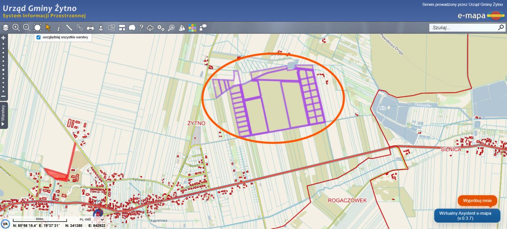
Task: Expand the Warstwy side panel
Action: pos(3,115)
